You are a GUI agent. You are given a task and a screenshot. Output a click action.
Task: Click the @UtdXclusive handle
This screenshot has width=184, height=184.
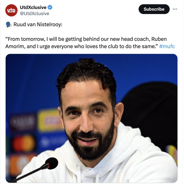click(x=34, y=13)
